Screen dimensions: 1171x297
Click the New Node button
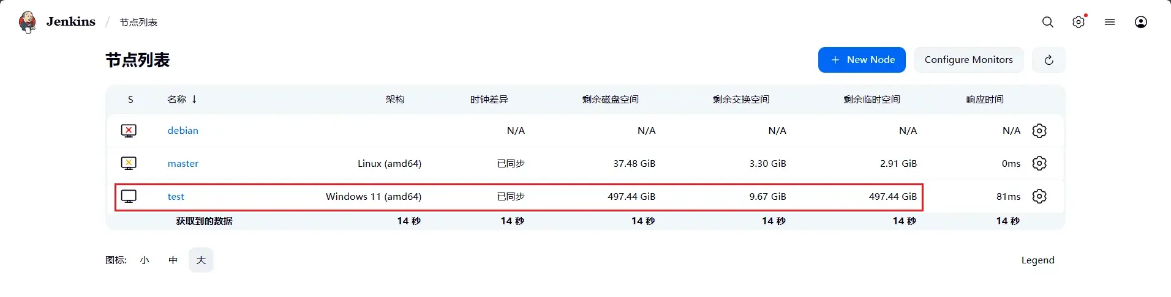[862, 60]
